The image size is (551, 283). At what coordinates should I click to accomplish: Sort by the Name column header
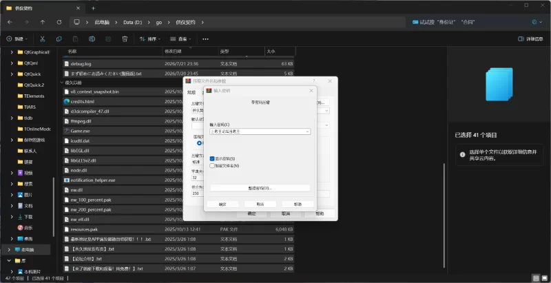[112, 52]
